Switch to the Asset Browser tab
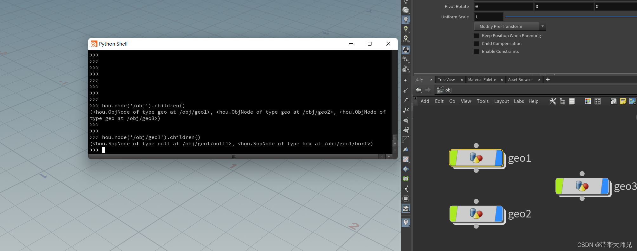 tap(520, 80)
